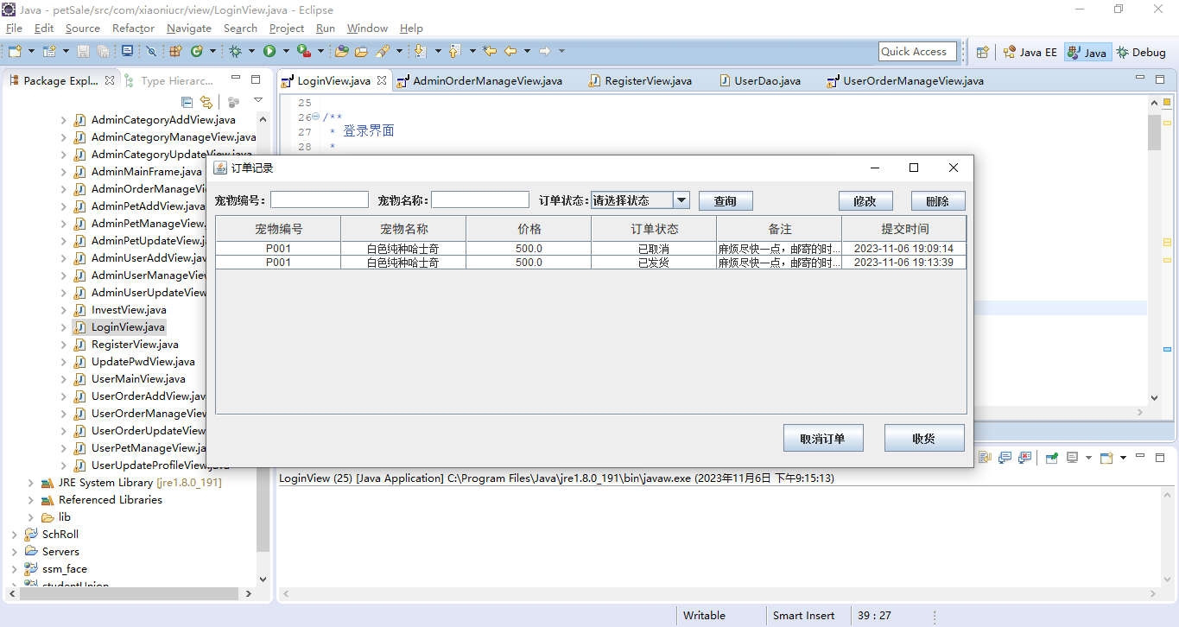This screenshot has height=627, width=1179.
Task: Open the Navigate menu
Action: click(x=188, y=28)
